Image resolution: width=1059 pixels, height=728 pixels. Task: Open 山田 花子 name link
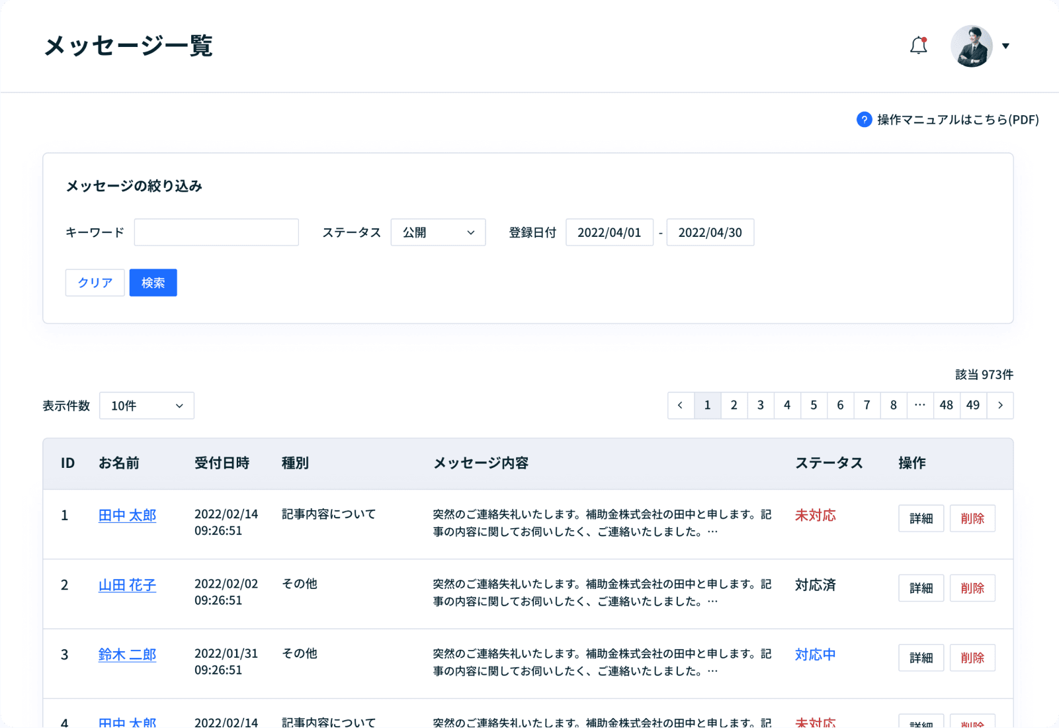click(127, 585)
